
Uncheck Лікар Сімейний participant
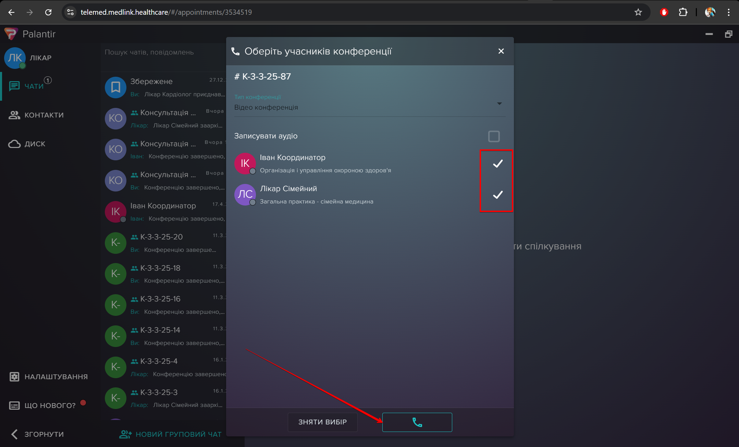497,195
